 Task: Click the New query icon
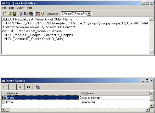pos(5,14)
